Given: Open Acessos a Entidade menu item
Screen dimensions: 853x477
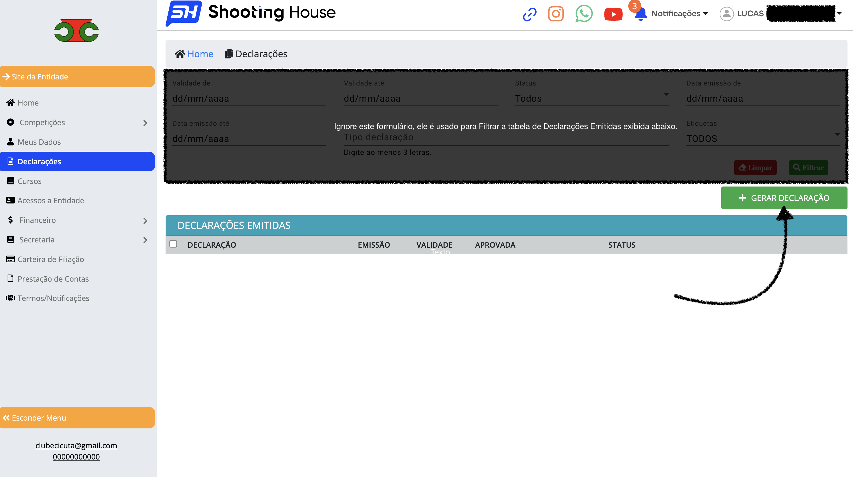Looking at the screenshot, I should 51,200.
